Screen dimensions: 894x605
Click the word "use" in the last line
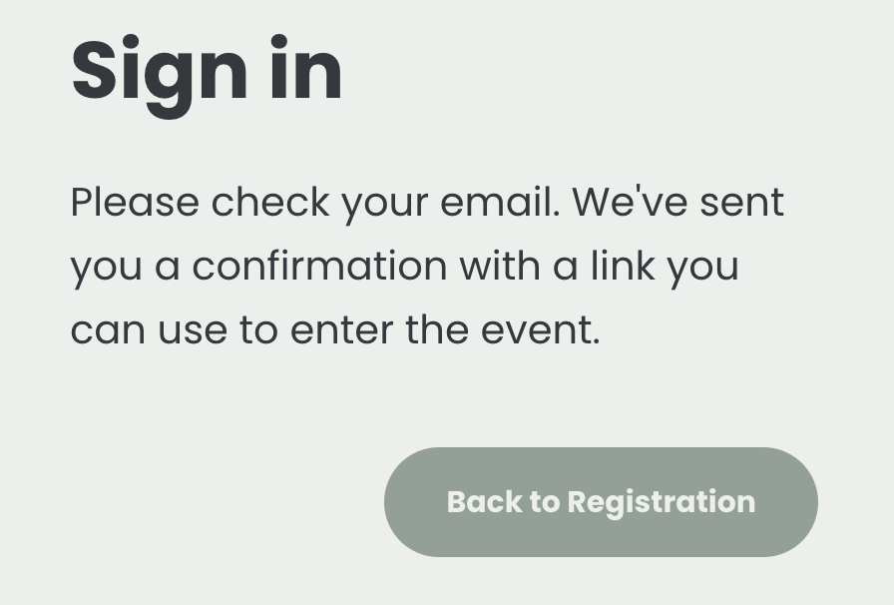pyautogui.click(x=193, y=331)
